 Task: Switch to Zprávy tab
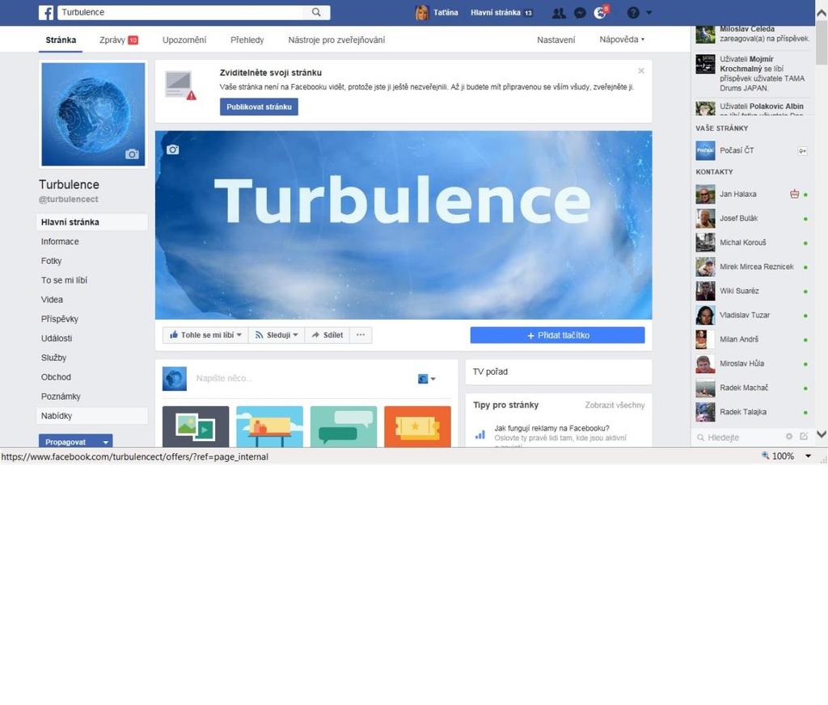click(x=118, y=40)
